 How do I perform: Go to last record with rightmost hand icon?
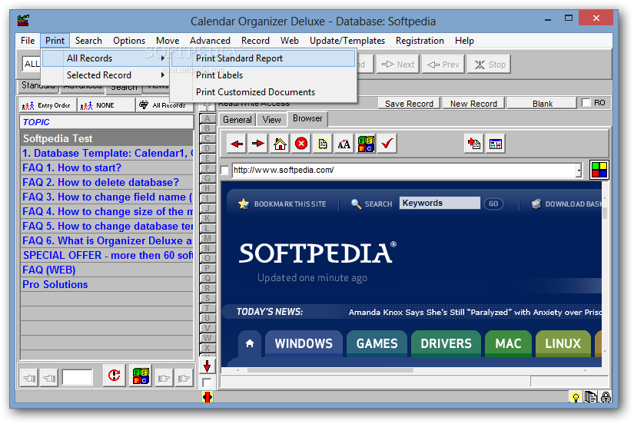click(x=184, y=379)
